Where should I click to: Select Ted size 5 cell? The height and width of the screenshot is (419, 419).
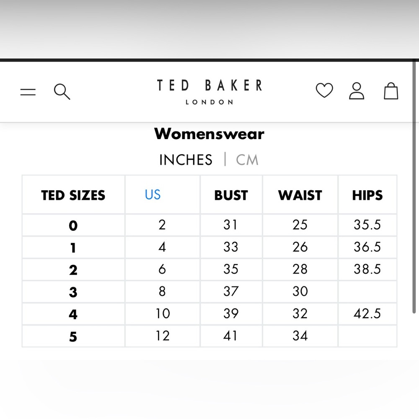(73, 336)
